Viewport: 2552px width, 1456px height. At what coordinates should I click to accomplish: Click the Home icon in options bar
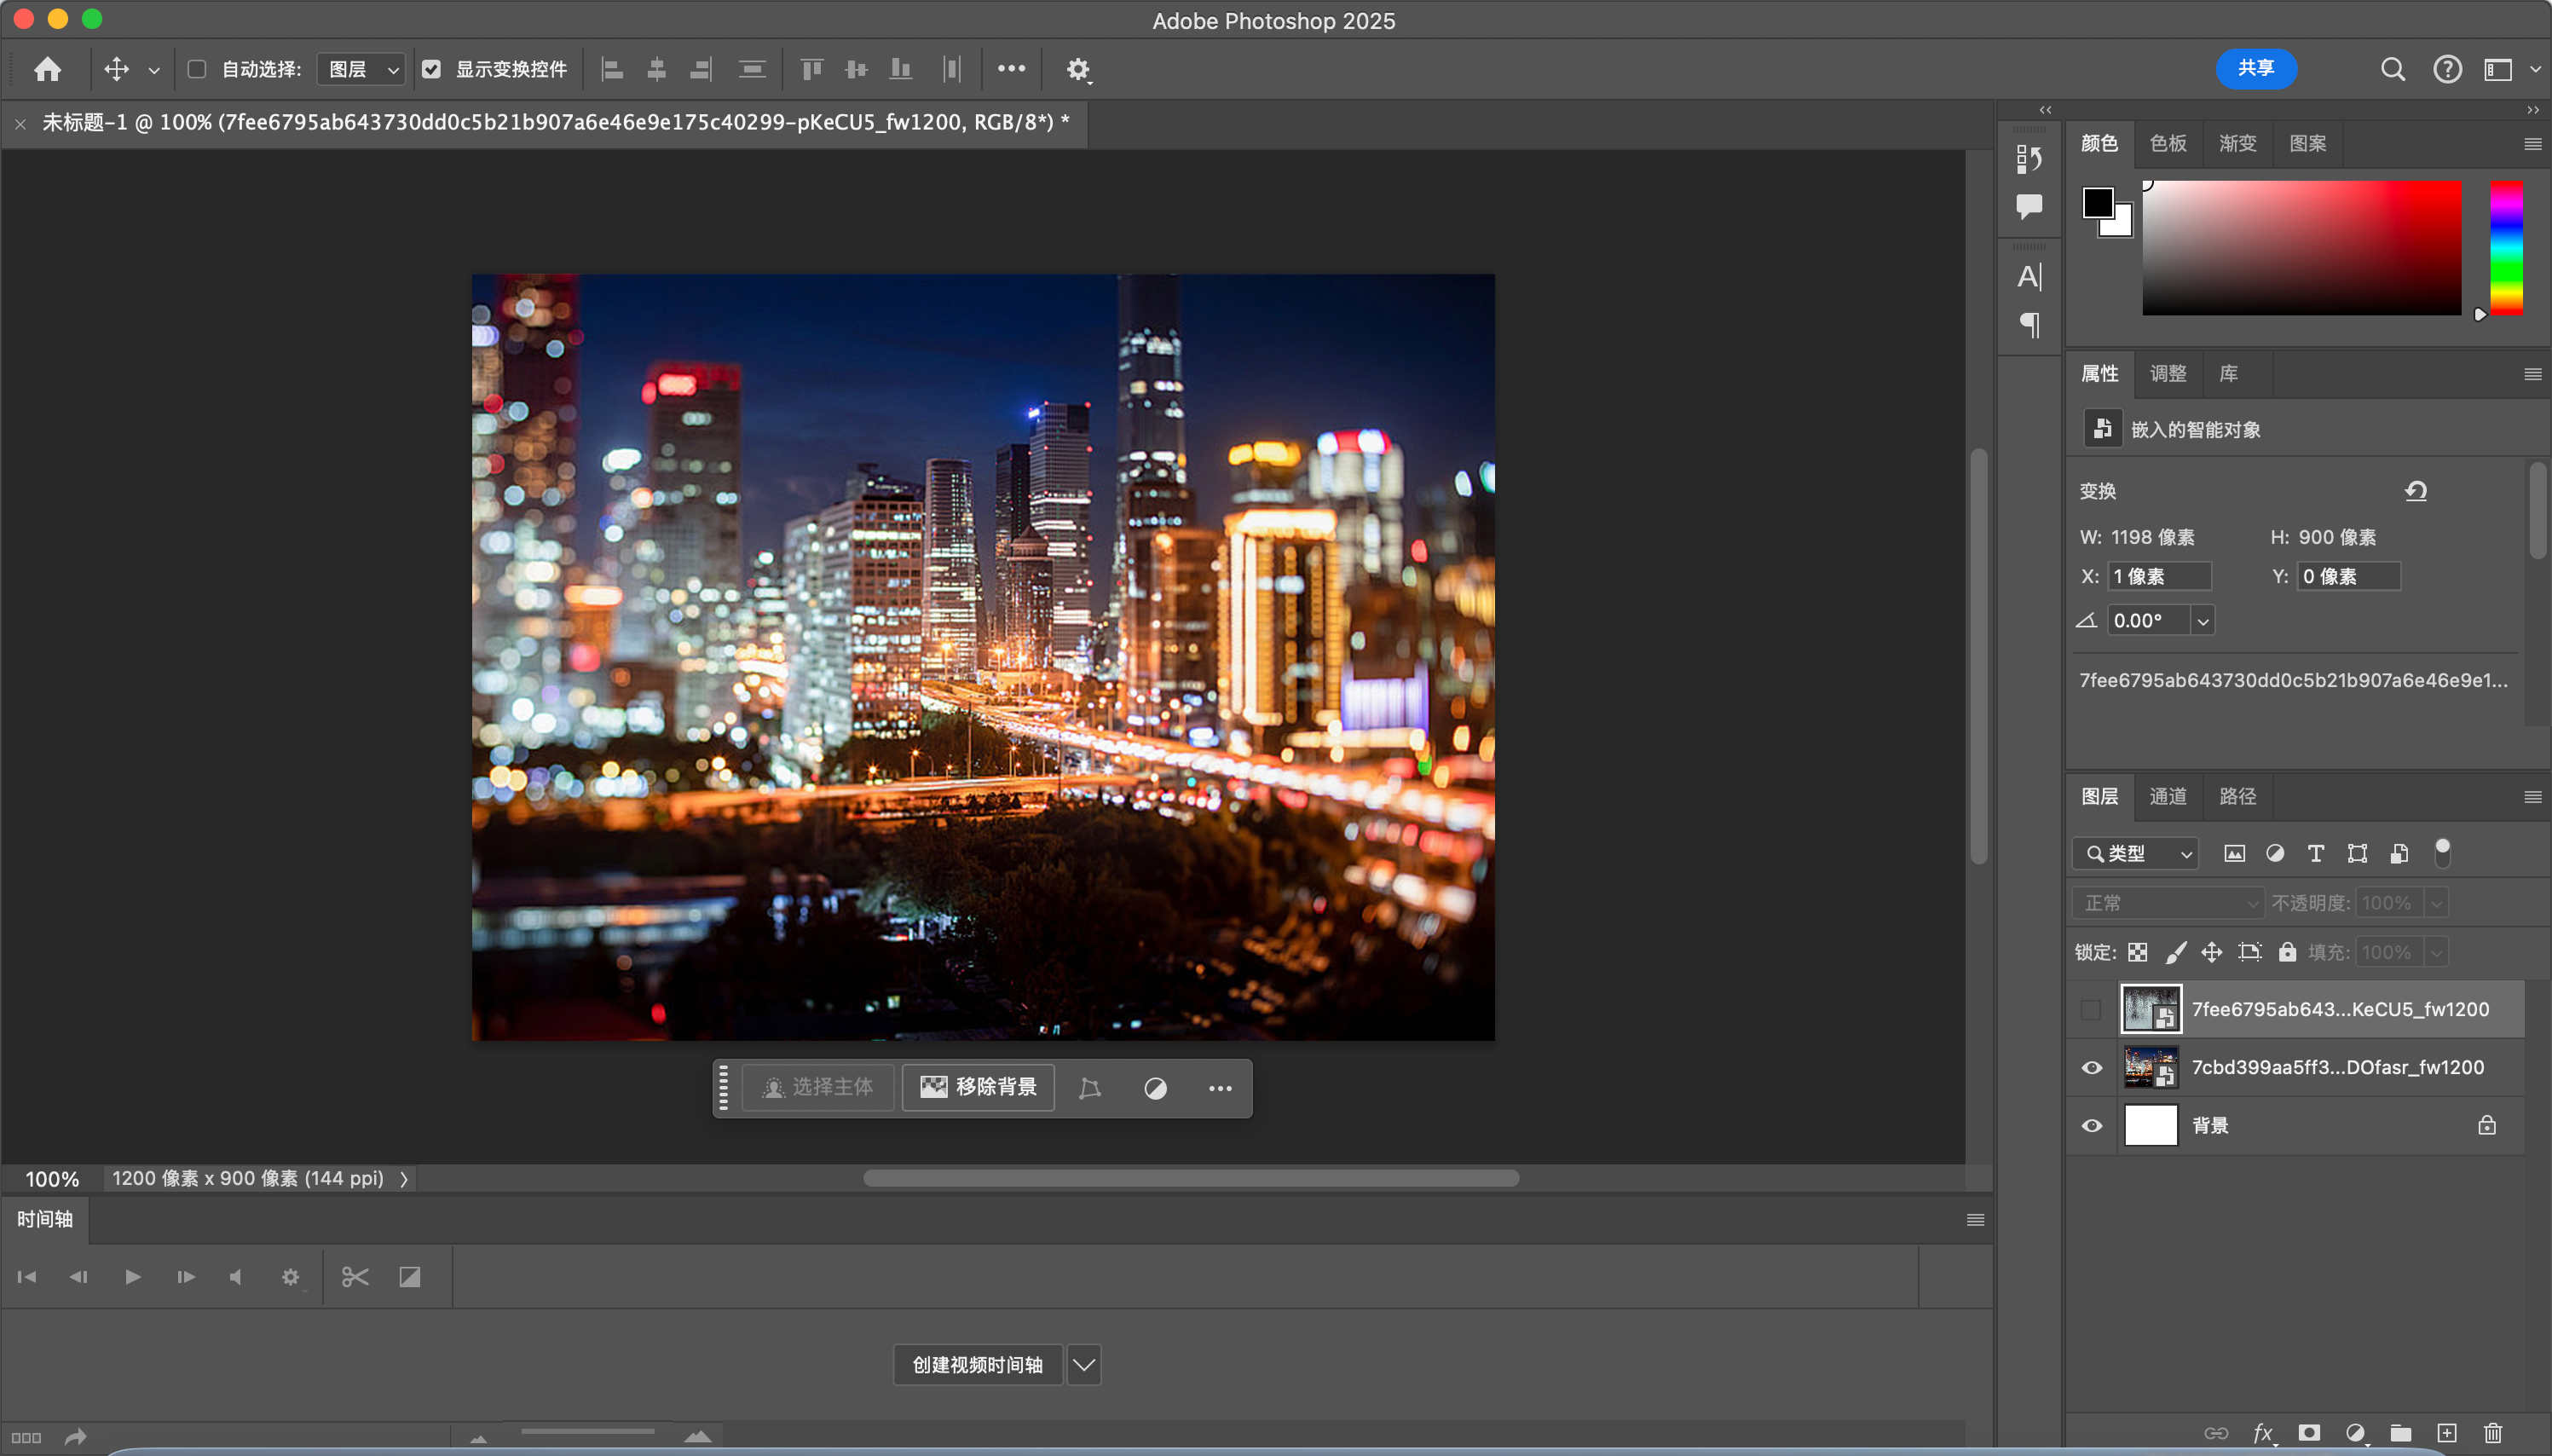47,69
